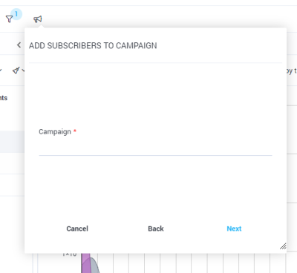This screenshot has width=297, height=273.
Task: Click the left chevron beside dialog title
Action: [19, 45]
